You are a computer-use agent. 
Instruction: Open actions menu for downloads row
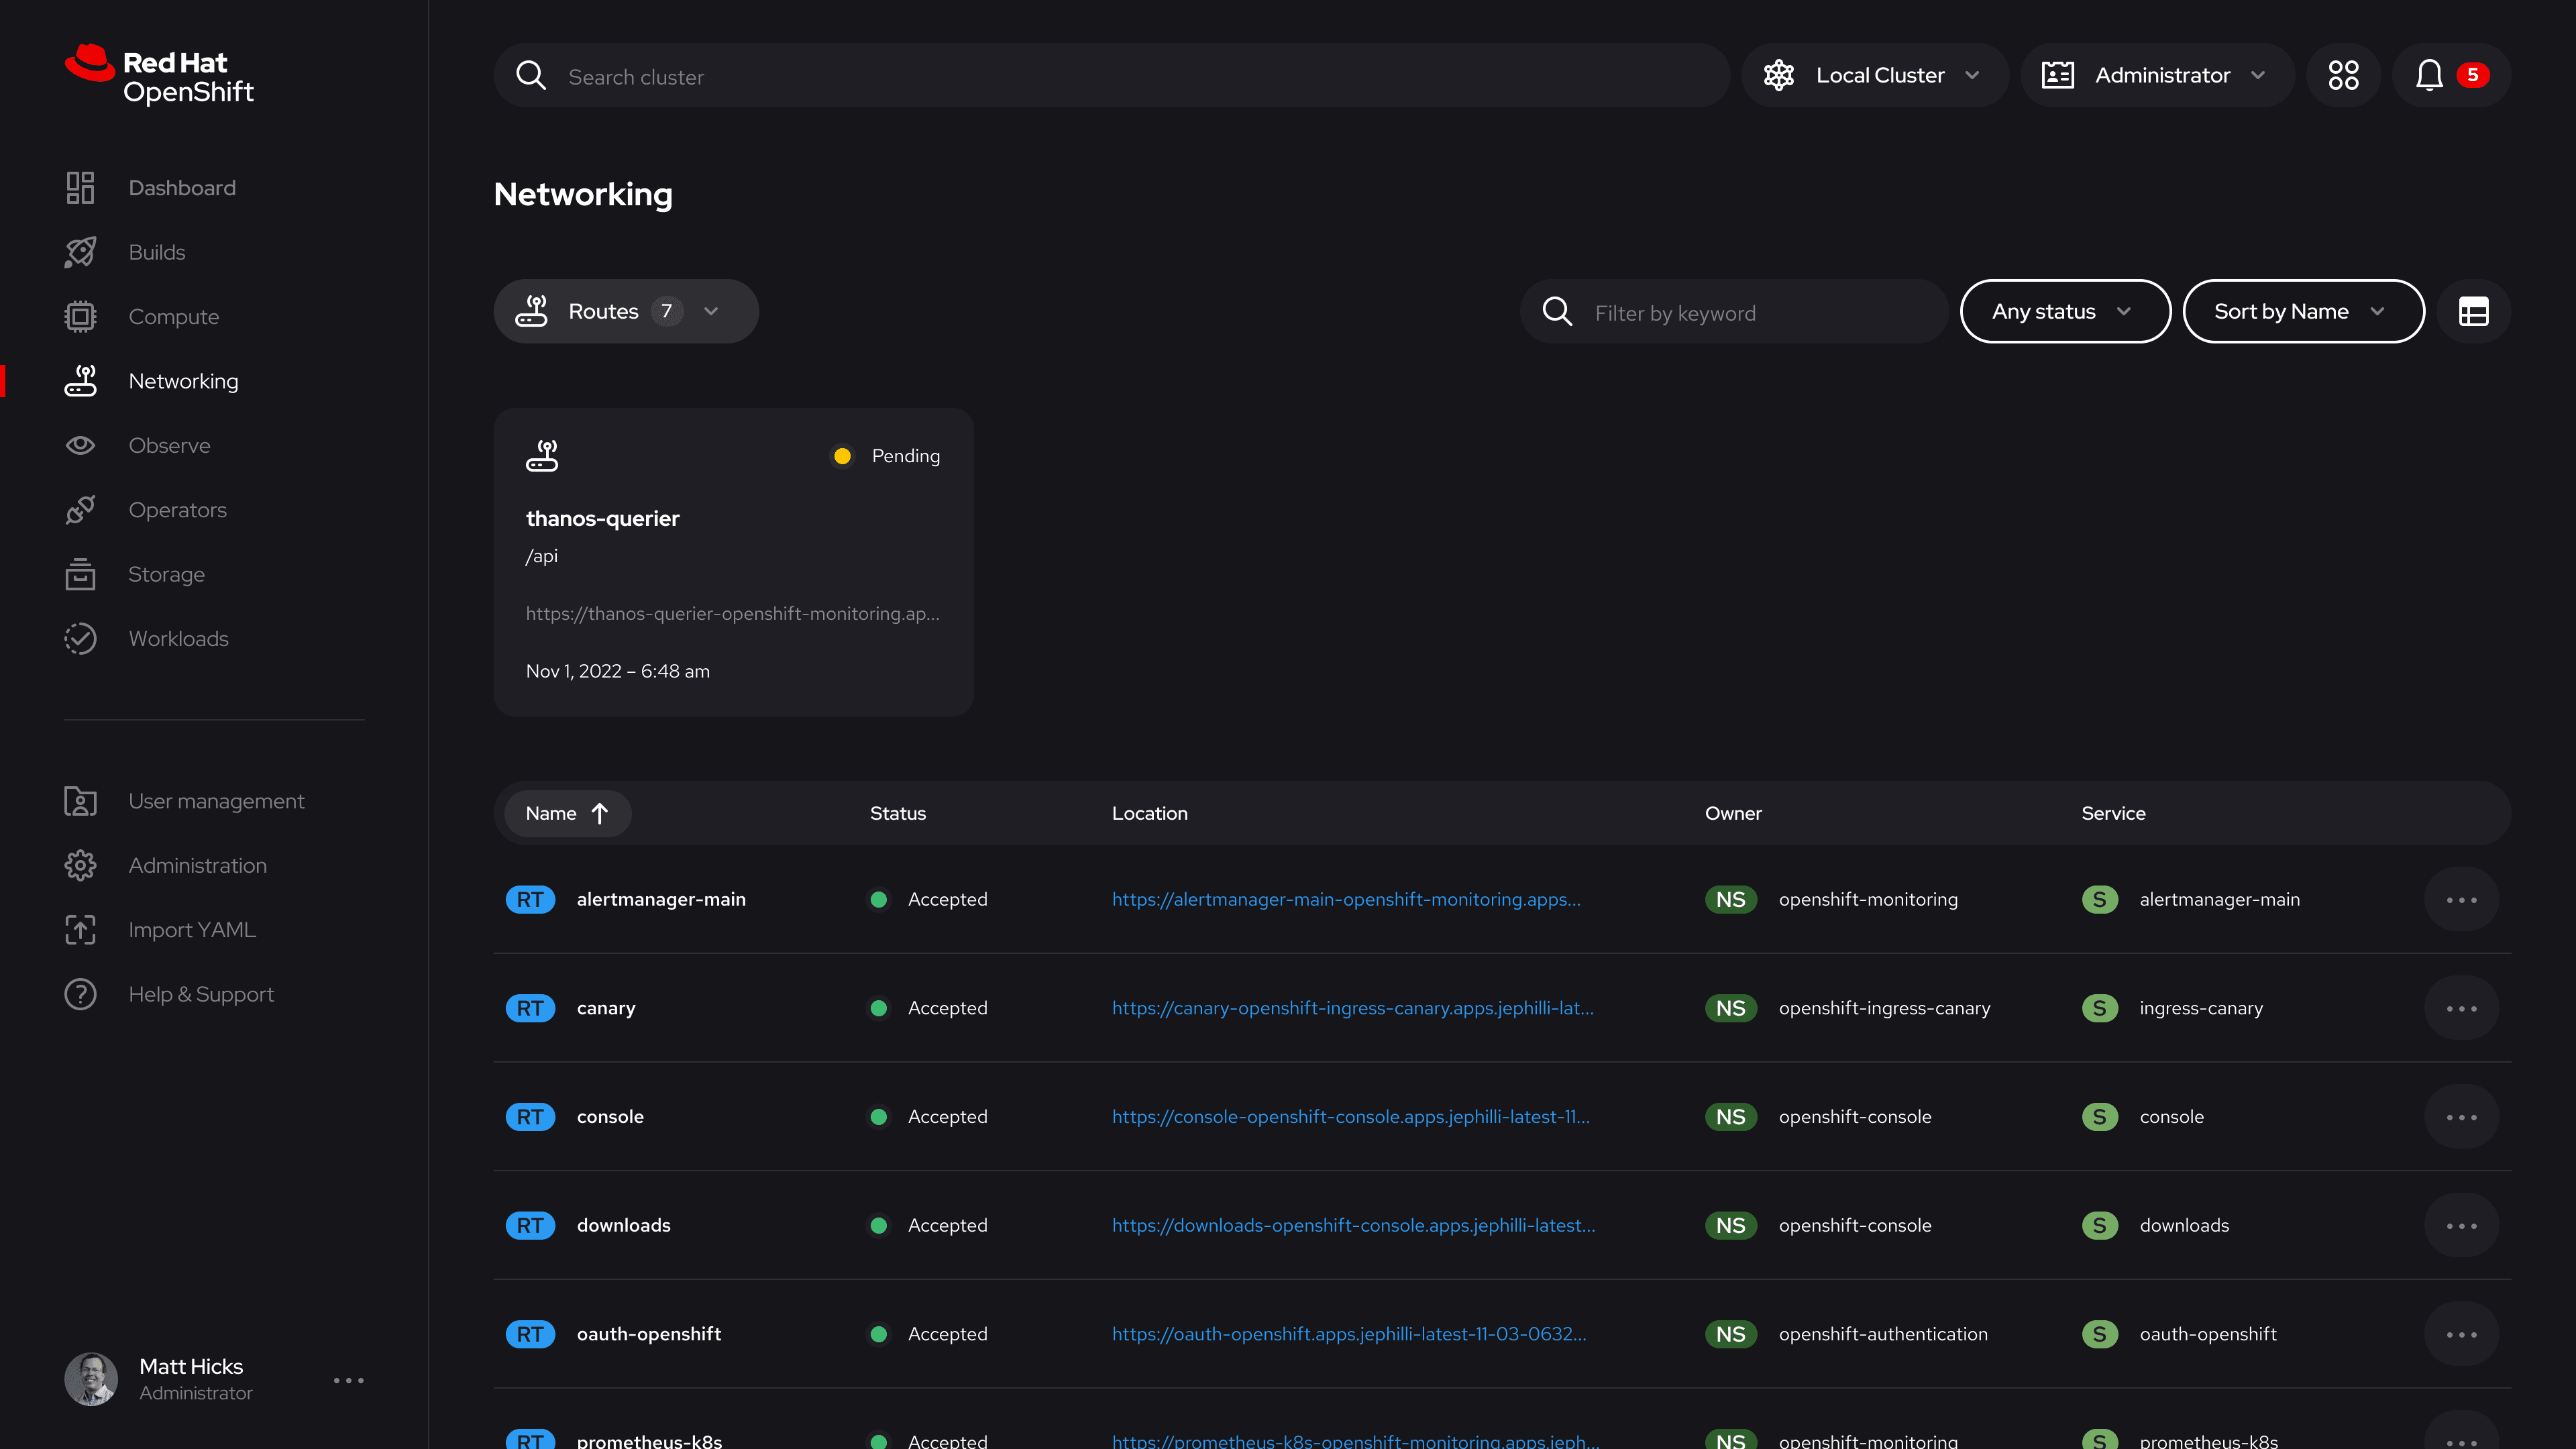2461,1226
